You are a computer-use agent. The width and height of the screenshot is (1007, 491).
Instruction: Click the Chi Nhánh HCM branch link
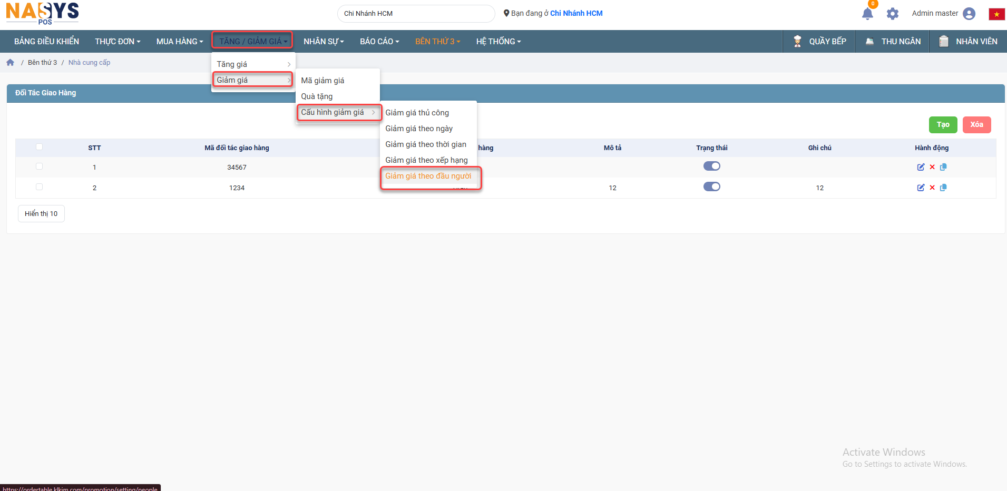(576, 13)
